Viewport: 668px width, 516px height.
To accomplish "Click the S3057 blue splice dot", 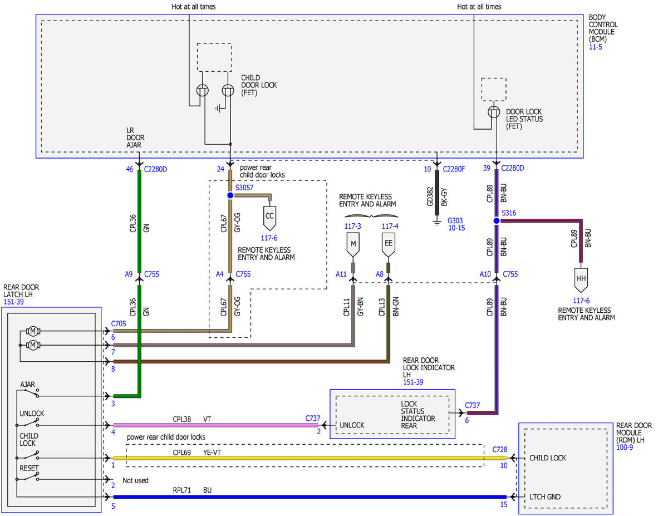I will point(230,195).
